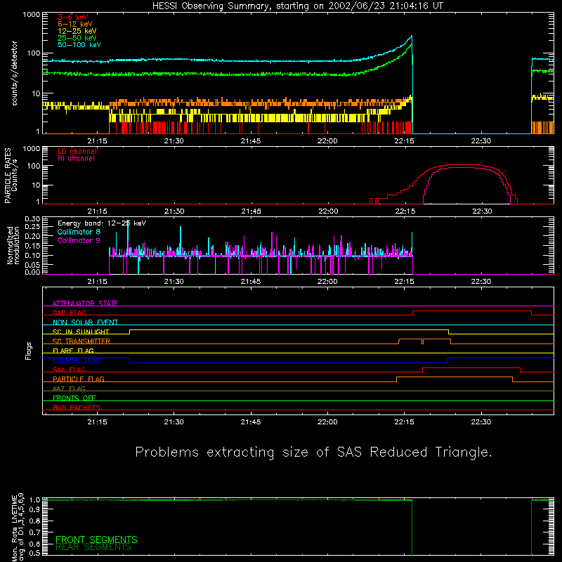This screenshot has width=562, height=562.
Task: Click the 0.7 livetime axis value
Action: [x=34, y=532]
